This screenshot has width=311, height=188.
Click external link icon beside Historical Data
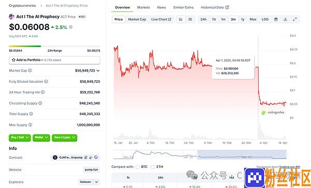click(x=227, y=7)
